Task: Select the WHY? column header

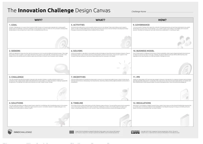Action: [x=38, y=20]
